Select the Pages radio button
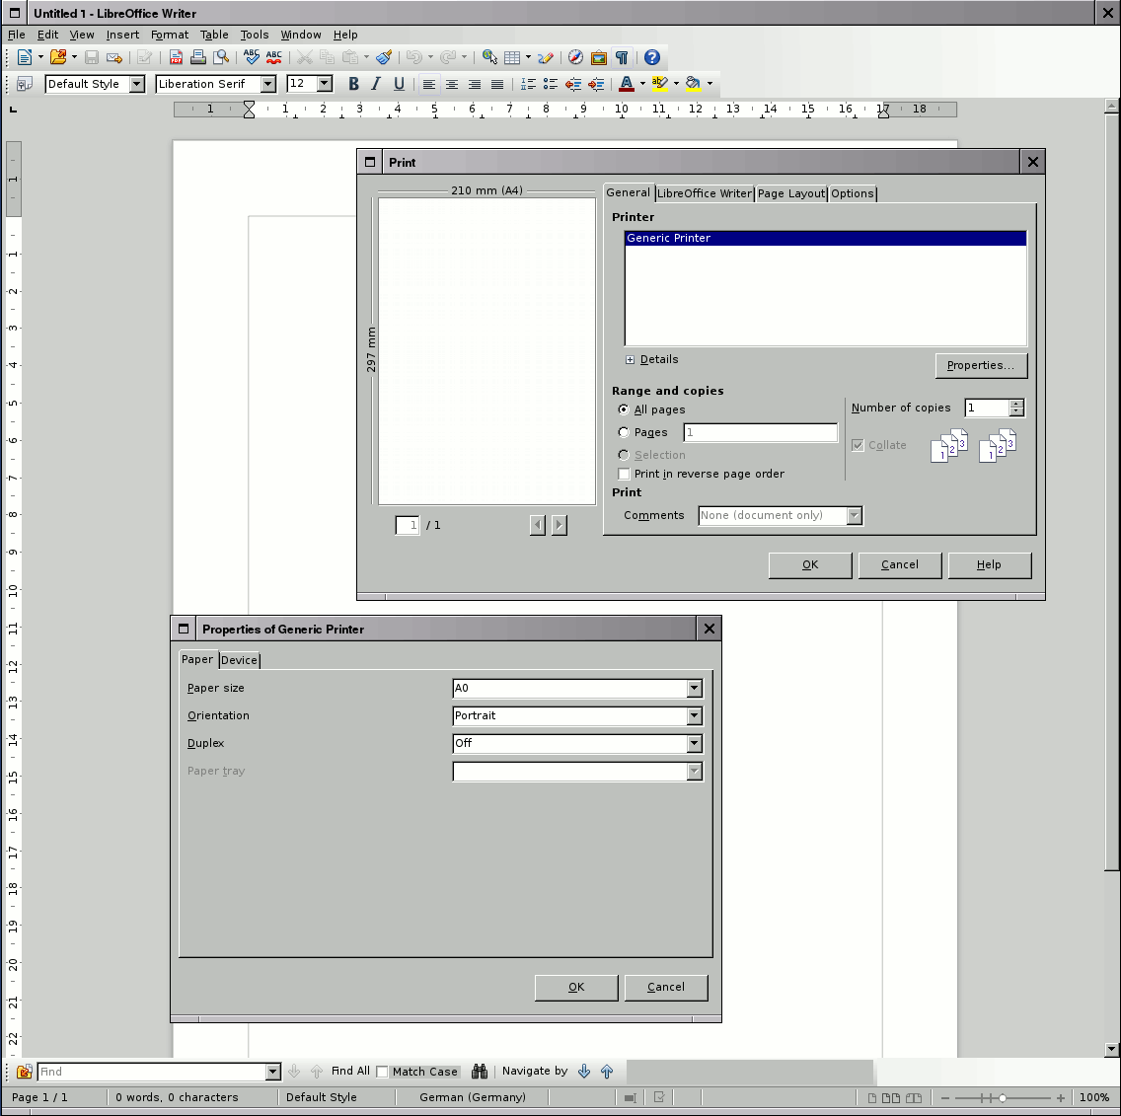This screenshot has width=1121, height=1116. click(x=624, y=432)
